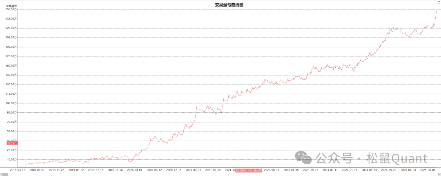441x176 pixels.
Task: Click the small square icon at top-right corner
Action: 439,2
